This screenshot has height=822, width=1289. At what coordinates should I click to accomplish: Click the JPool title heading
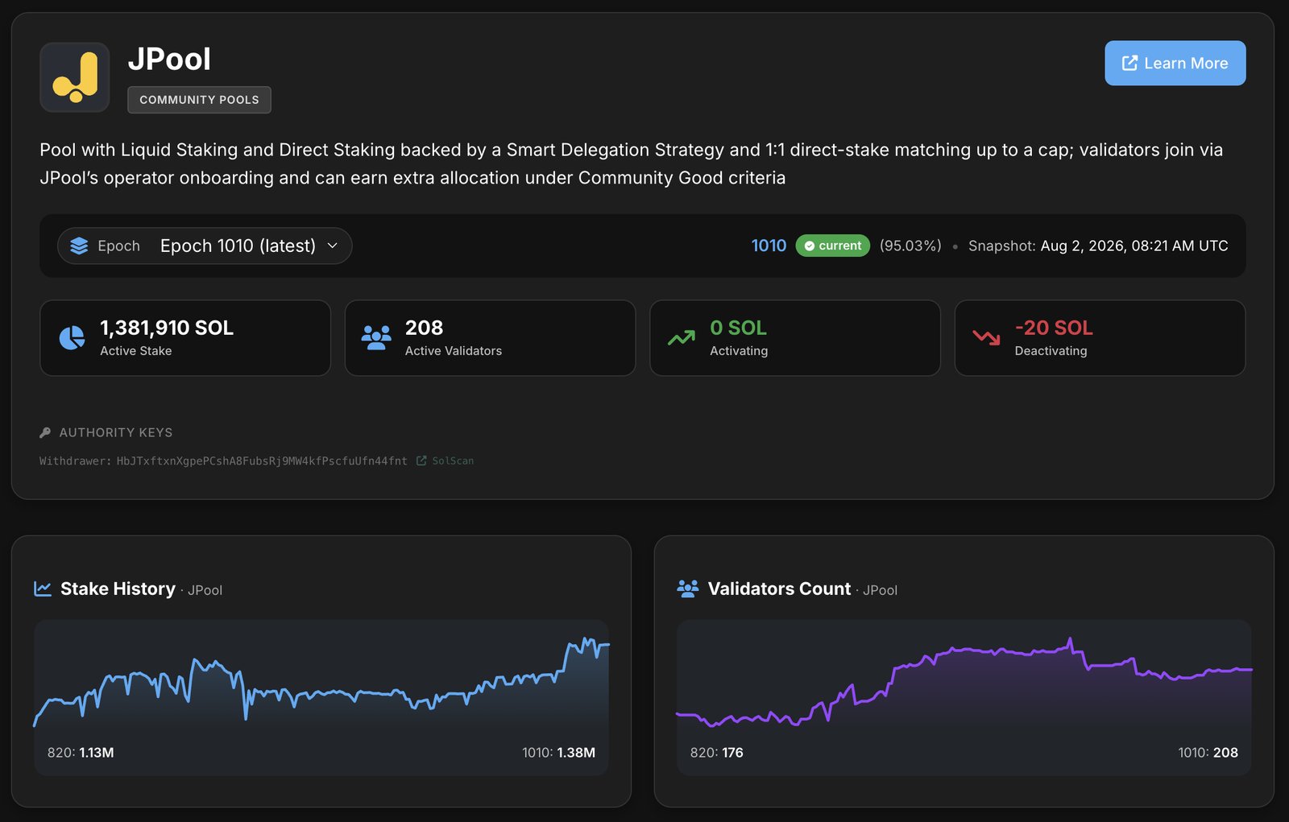point(169,59)
